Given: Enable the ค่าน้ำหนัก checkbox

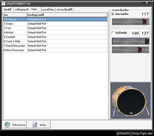Looking at the screenshot, I should 113,33.
